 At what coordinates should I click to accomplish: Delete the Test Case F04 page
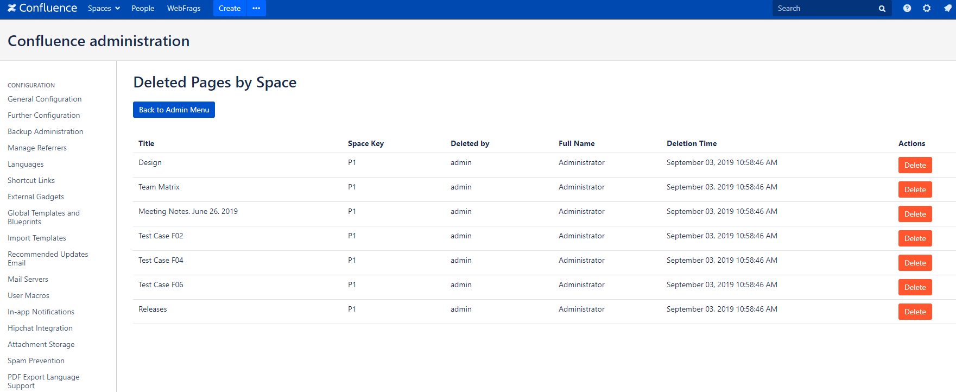click(915, 263)
